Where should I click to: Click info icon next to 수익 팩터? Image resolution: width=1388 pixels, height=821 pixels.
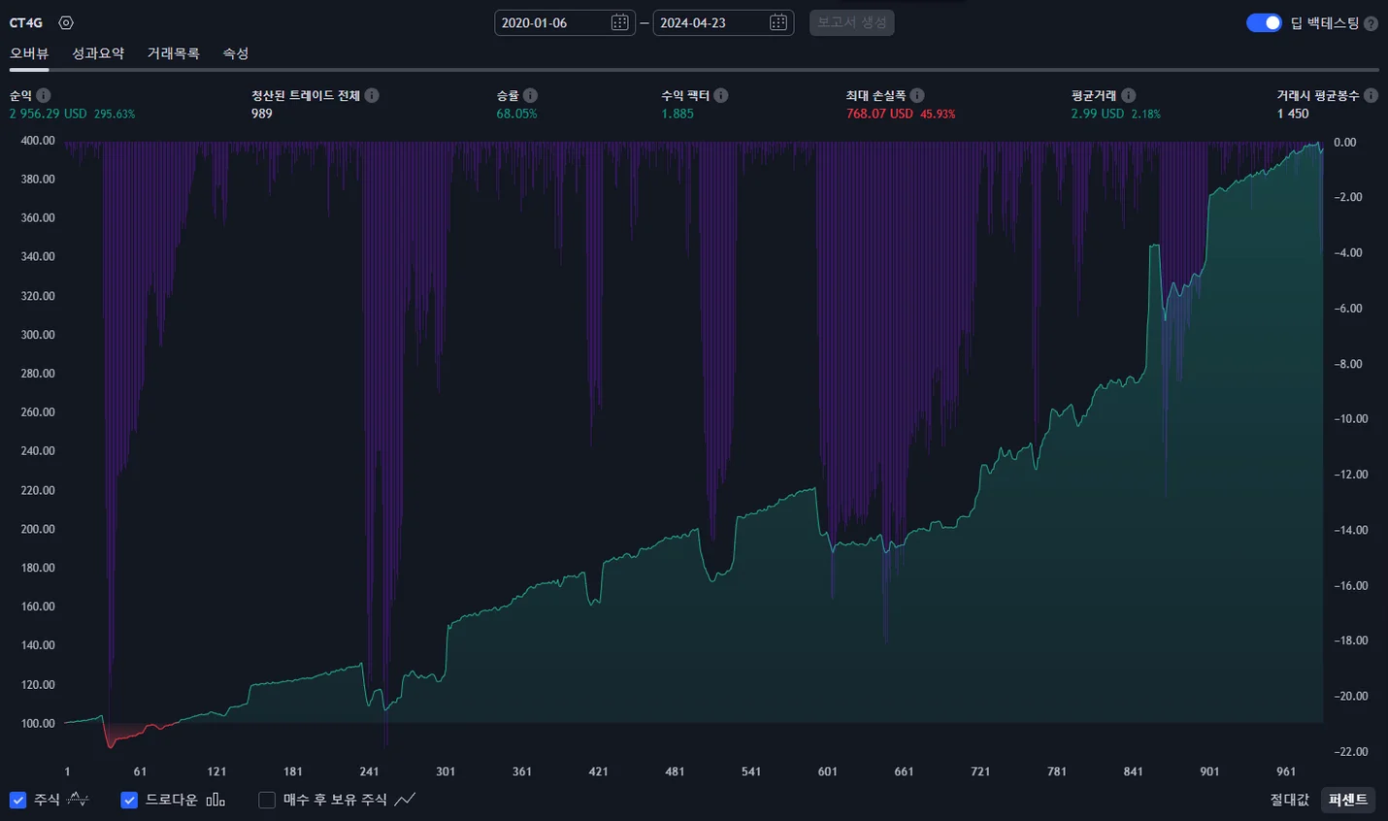coord(721,95)
